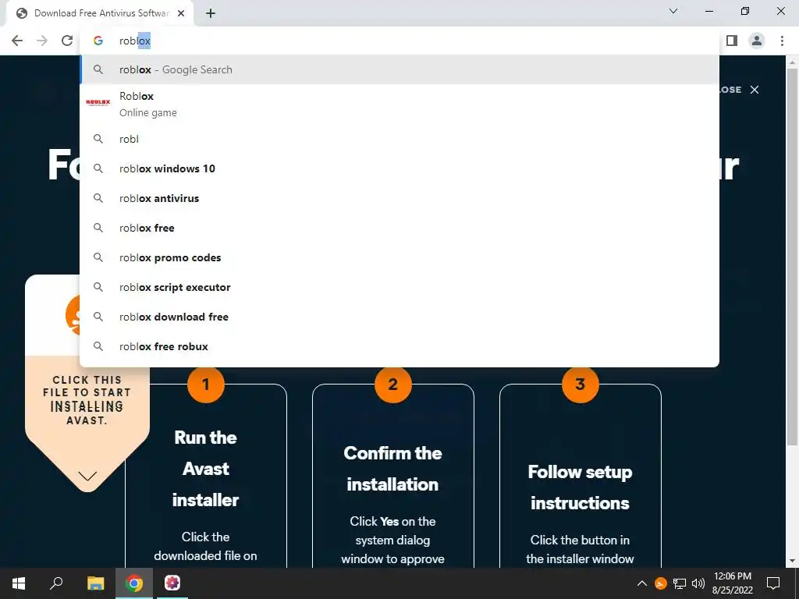799x599 pixels.
Task: Open the pink flower app in taskbar
Action: pos(172,583)
